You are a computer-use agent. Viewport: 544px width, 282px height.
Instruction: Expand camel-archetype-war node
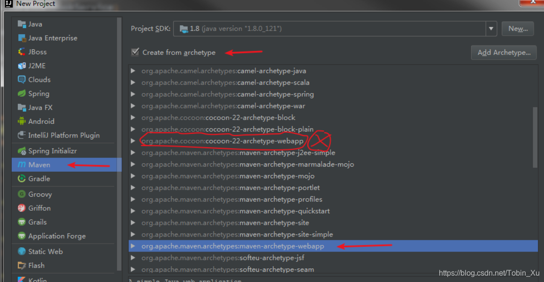click(x=133, y=106)
